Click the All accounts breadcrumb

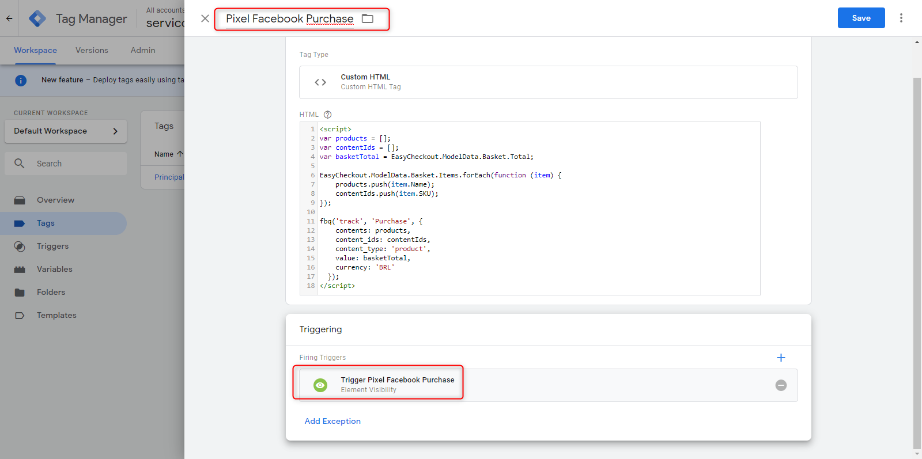(x=165, y=10)
